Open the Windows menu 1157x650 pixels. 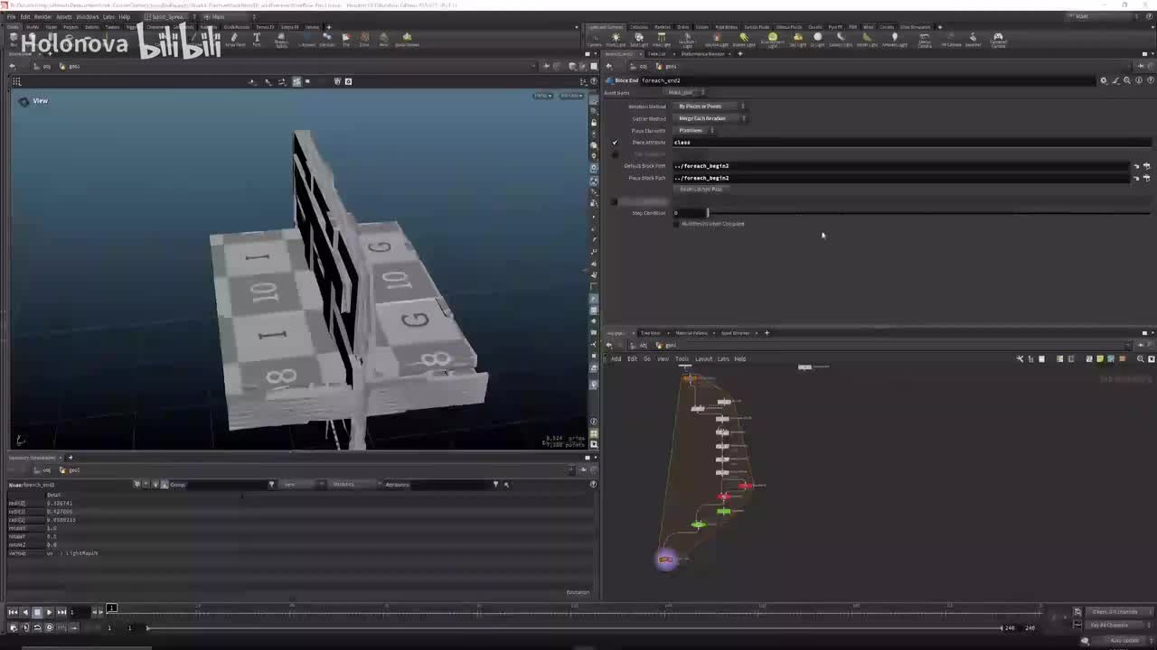click(88, 16)
